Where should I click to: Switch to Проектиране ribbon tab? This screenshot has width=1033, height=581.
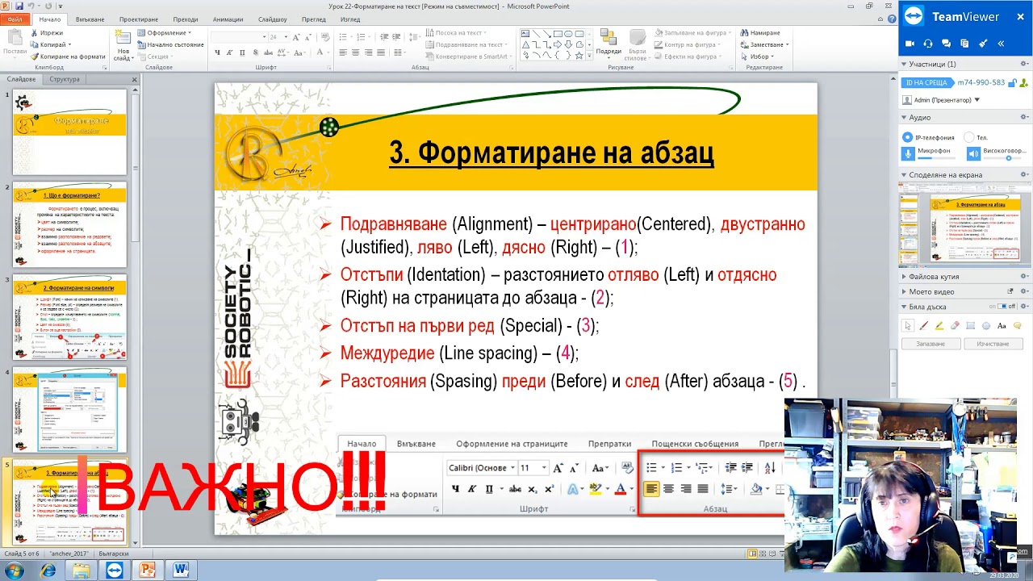139,19
